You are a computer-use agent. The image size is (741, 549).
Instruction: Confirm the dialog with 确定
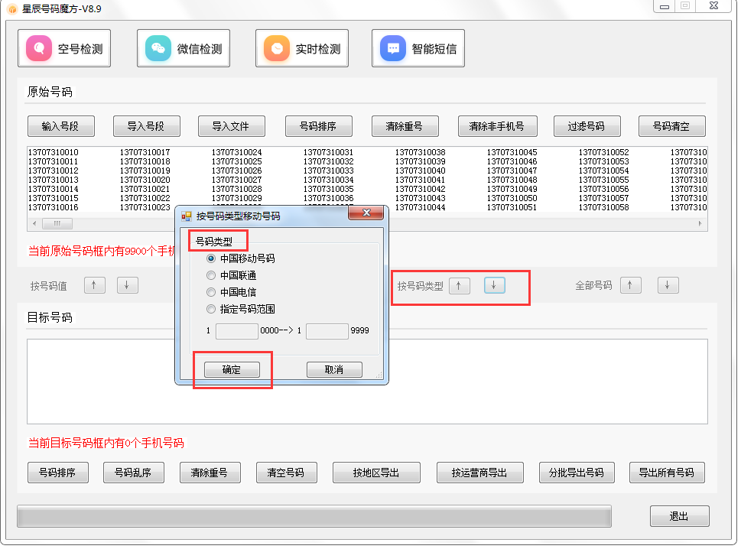pos(232,369)
